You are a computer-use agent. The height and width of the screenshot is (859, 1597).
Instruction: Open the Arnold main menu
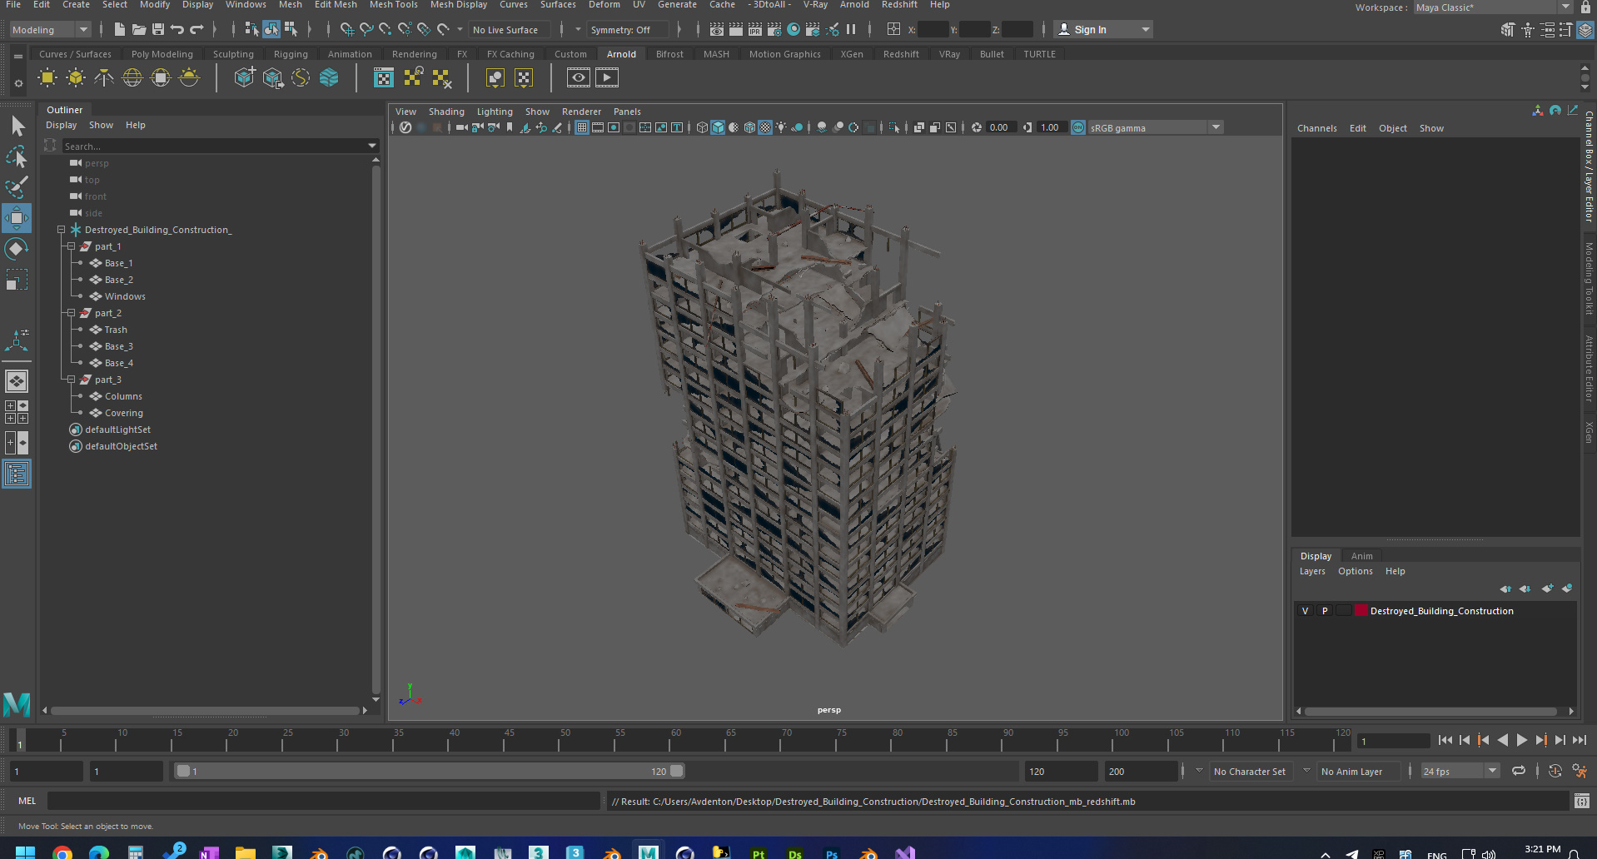(854, 5)
